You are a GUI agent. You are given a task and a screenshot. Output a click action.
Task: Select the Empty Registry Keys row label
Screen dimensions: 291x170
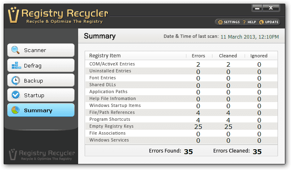pos(112,126)
